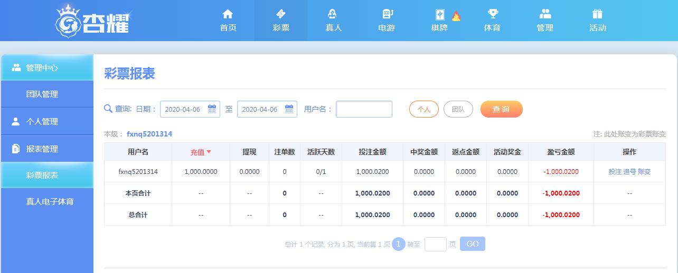Image resolution: width=678 pixels, height=273 pixels.
Task: Open 真人 in the top navigation
Action: pos(334,21)
